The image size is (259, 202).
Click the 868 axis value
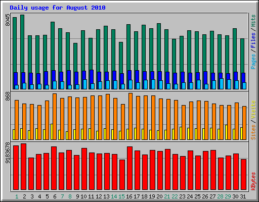8,96
